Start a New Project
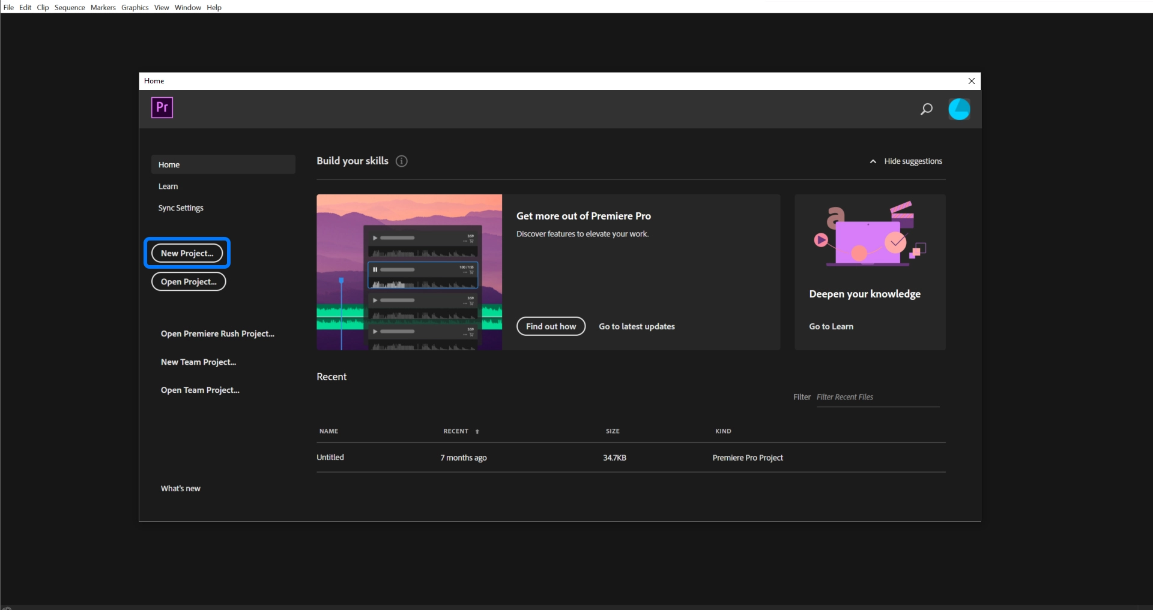Screen dimensions: 1153x610 coord(187,253)
